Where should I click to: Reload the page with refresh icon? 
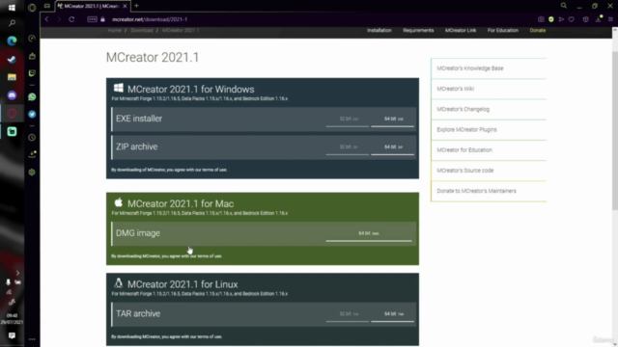pos(71,19)
